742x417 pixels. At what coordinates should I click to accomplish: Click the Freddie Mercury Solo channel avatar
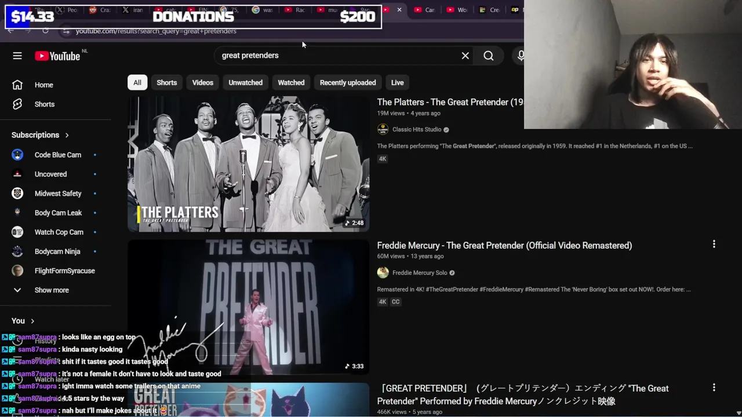(383, 273)
